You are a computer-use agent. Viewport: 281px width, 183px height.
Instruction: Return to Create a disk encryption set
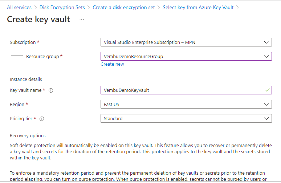tap(124, 7)
